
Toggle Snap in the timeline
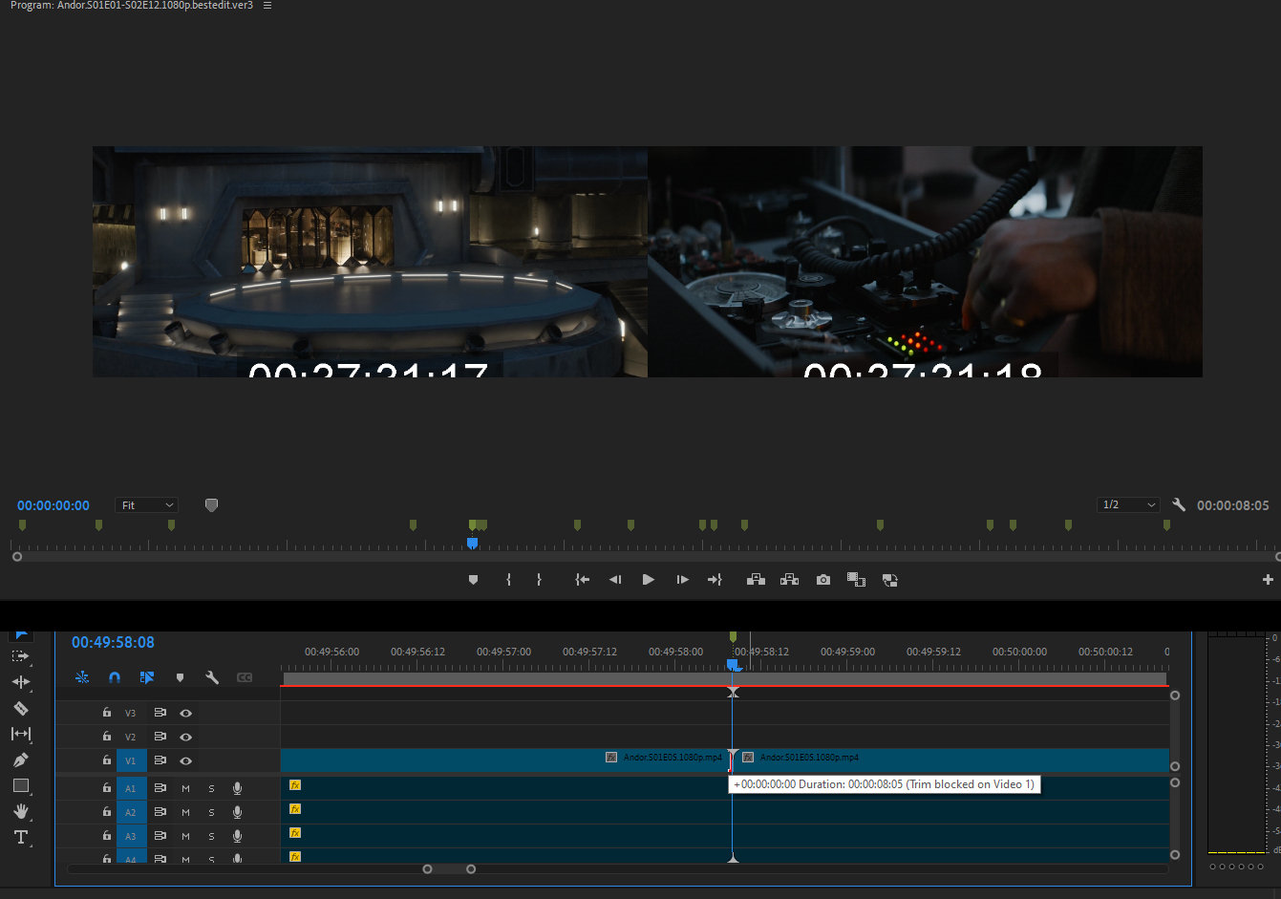coord(115,677)
